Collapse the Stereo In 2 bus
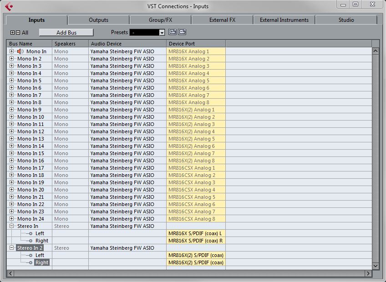 click(11, 248)
